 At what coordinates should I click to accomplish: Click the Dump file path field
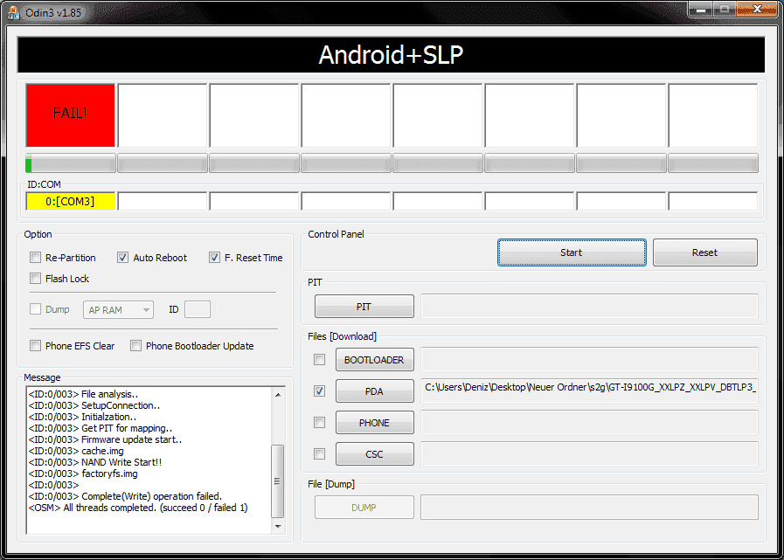click(589, 508)
